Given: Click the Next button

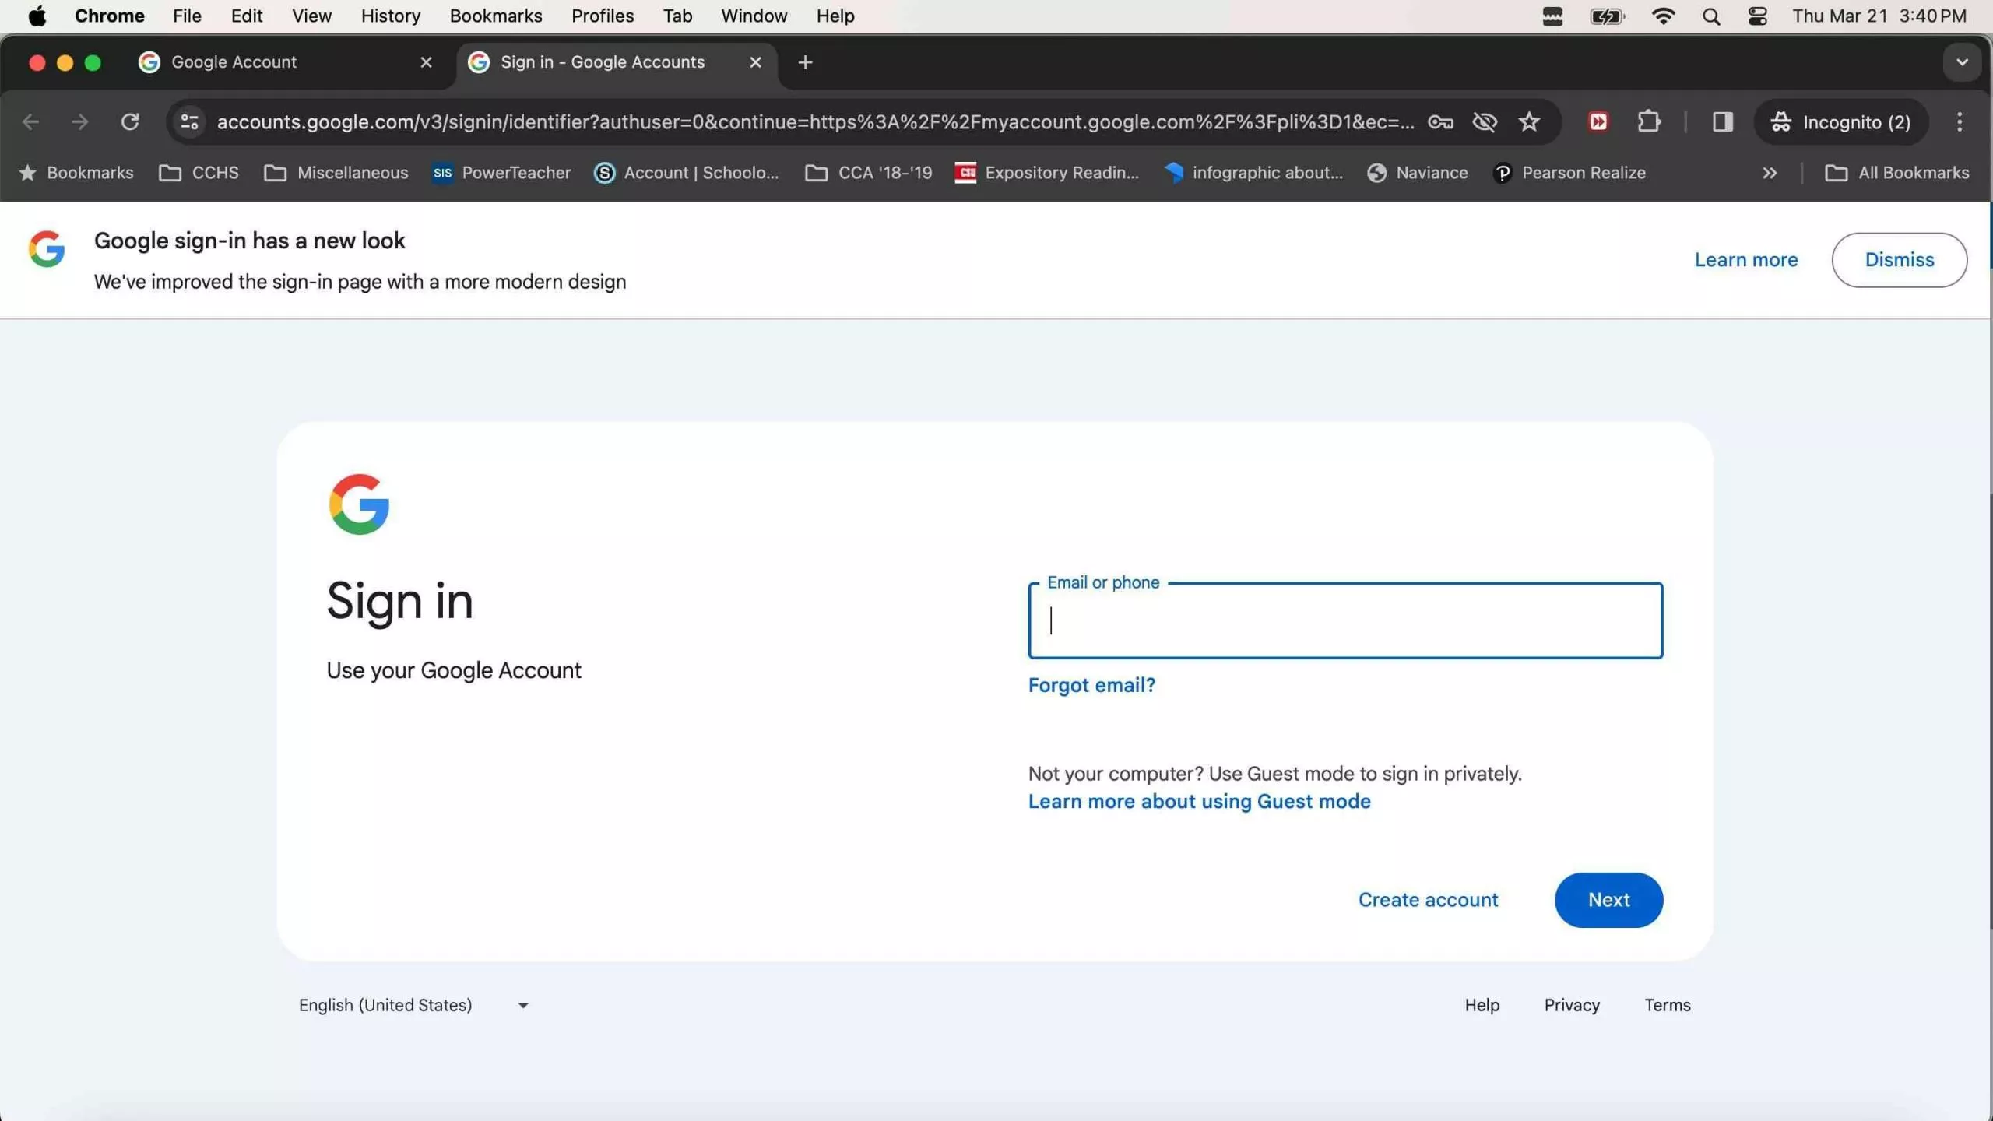Looking at the screenshot, I should 1608,899.
